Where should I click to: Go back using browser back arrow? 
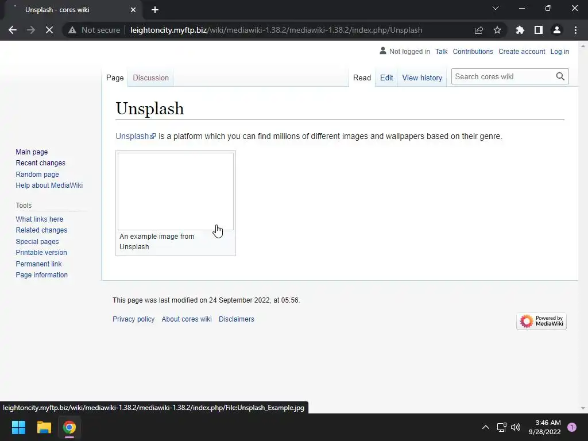pyautogui.click(x=13, y=30)
